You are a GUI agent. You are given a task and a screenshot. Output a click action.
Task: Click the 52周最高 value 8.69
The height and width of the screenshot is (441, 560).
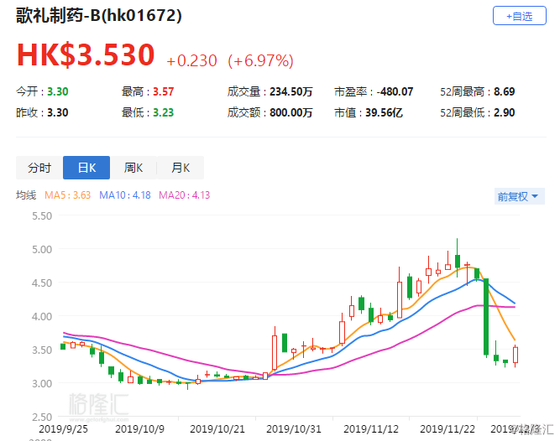pyautogui.click(x=505, y=91)
